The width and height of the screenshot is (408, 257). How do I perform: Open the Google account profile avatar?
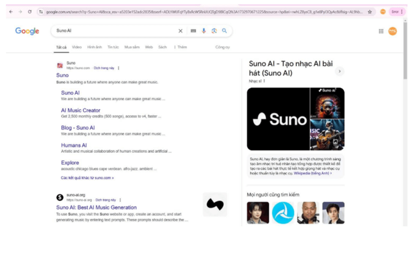(x=393, y=31)
